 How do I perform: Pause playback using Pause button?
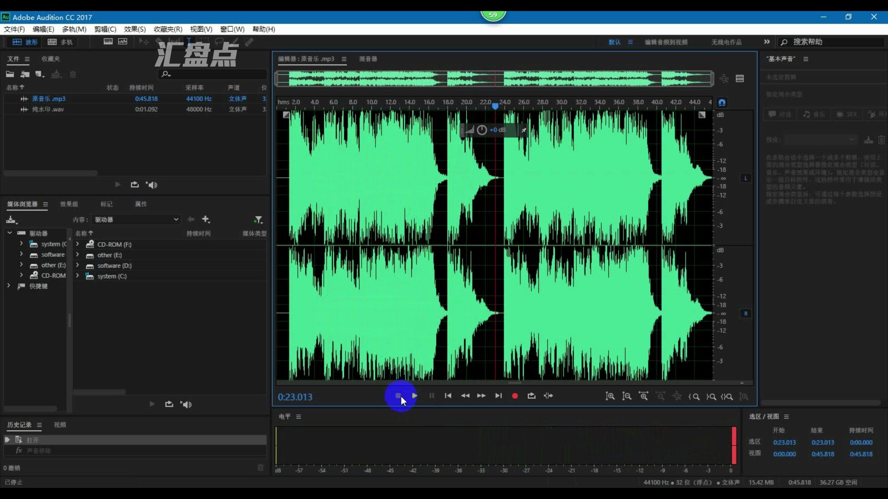click(x=432, y=396)
